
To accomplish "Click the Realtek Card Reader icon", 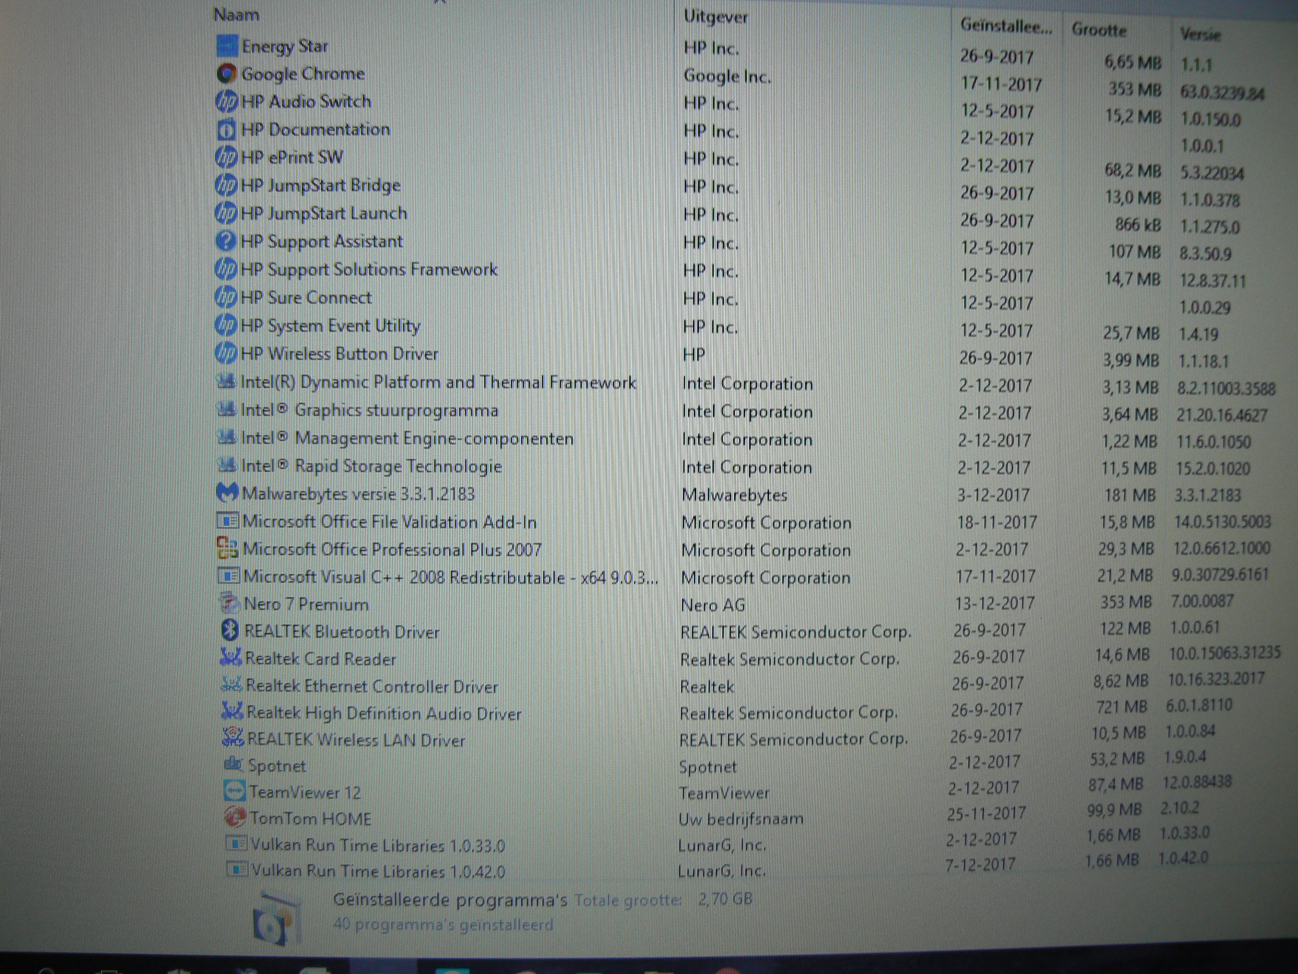I will [230, 658].
